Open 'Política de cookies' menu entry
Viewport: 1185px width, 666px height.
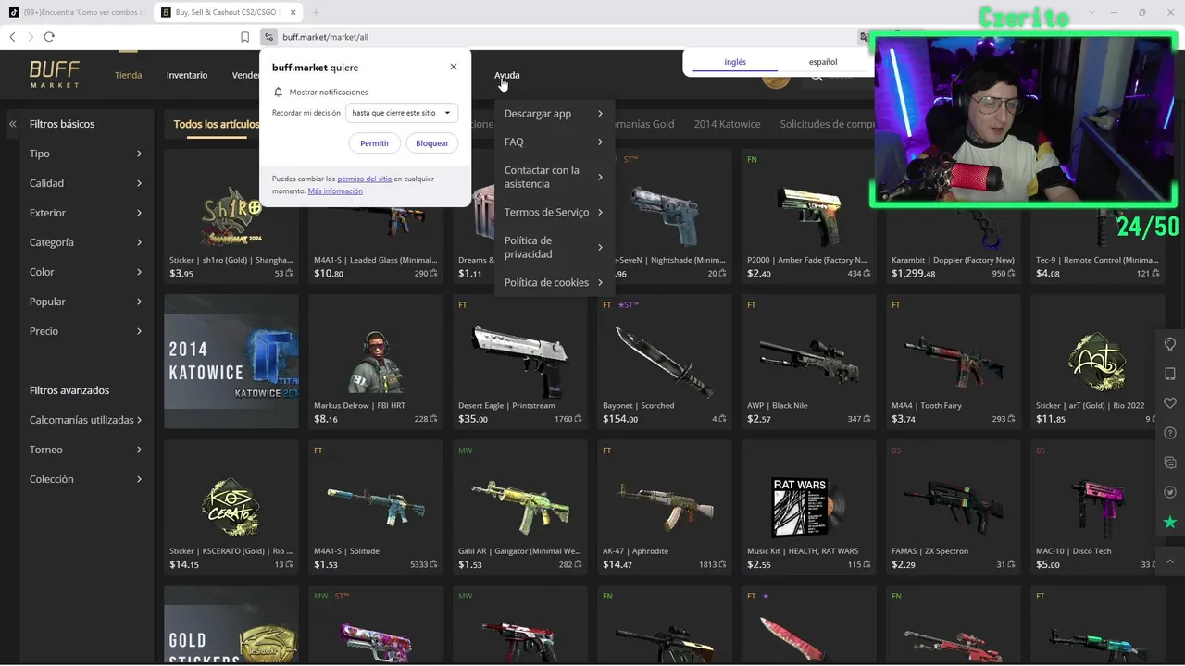(x=553, y=282)
